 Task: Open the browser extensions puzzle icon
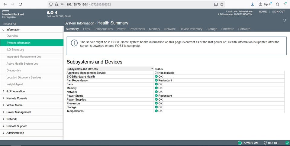pos(277,4)
